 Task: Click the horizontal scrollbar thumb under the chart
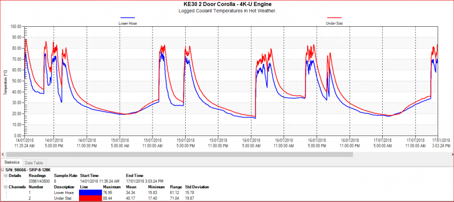pyautogui.click(x=179, y=154)
